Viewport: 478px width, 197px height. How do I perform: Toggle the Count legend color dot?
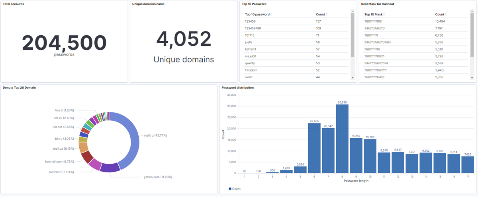pos(230,189)
